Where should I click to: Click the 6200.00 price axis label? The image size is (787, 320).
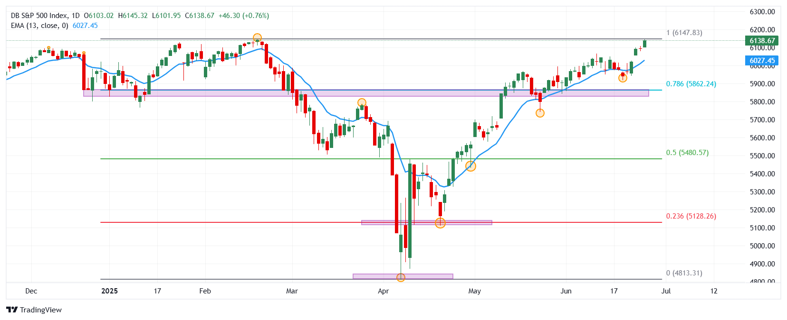[x=762, y=30]
